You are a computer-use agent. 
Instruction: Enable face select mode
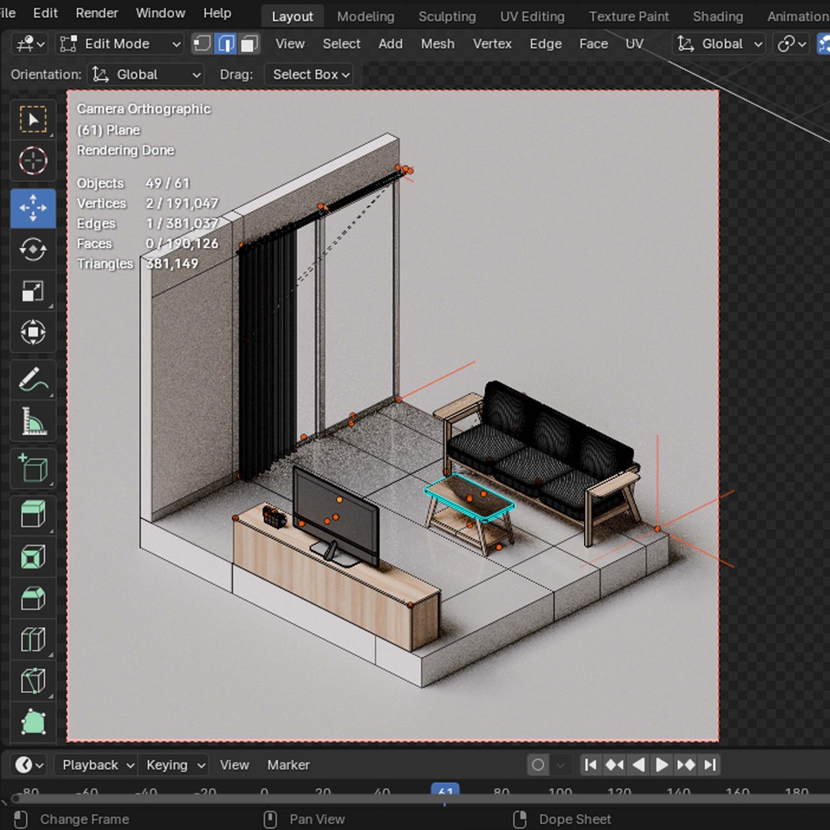(x=249, y=44)
